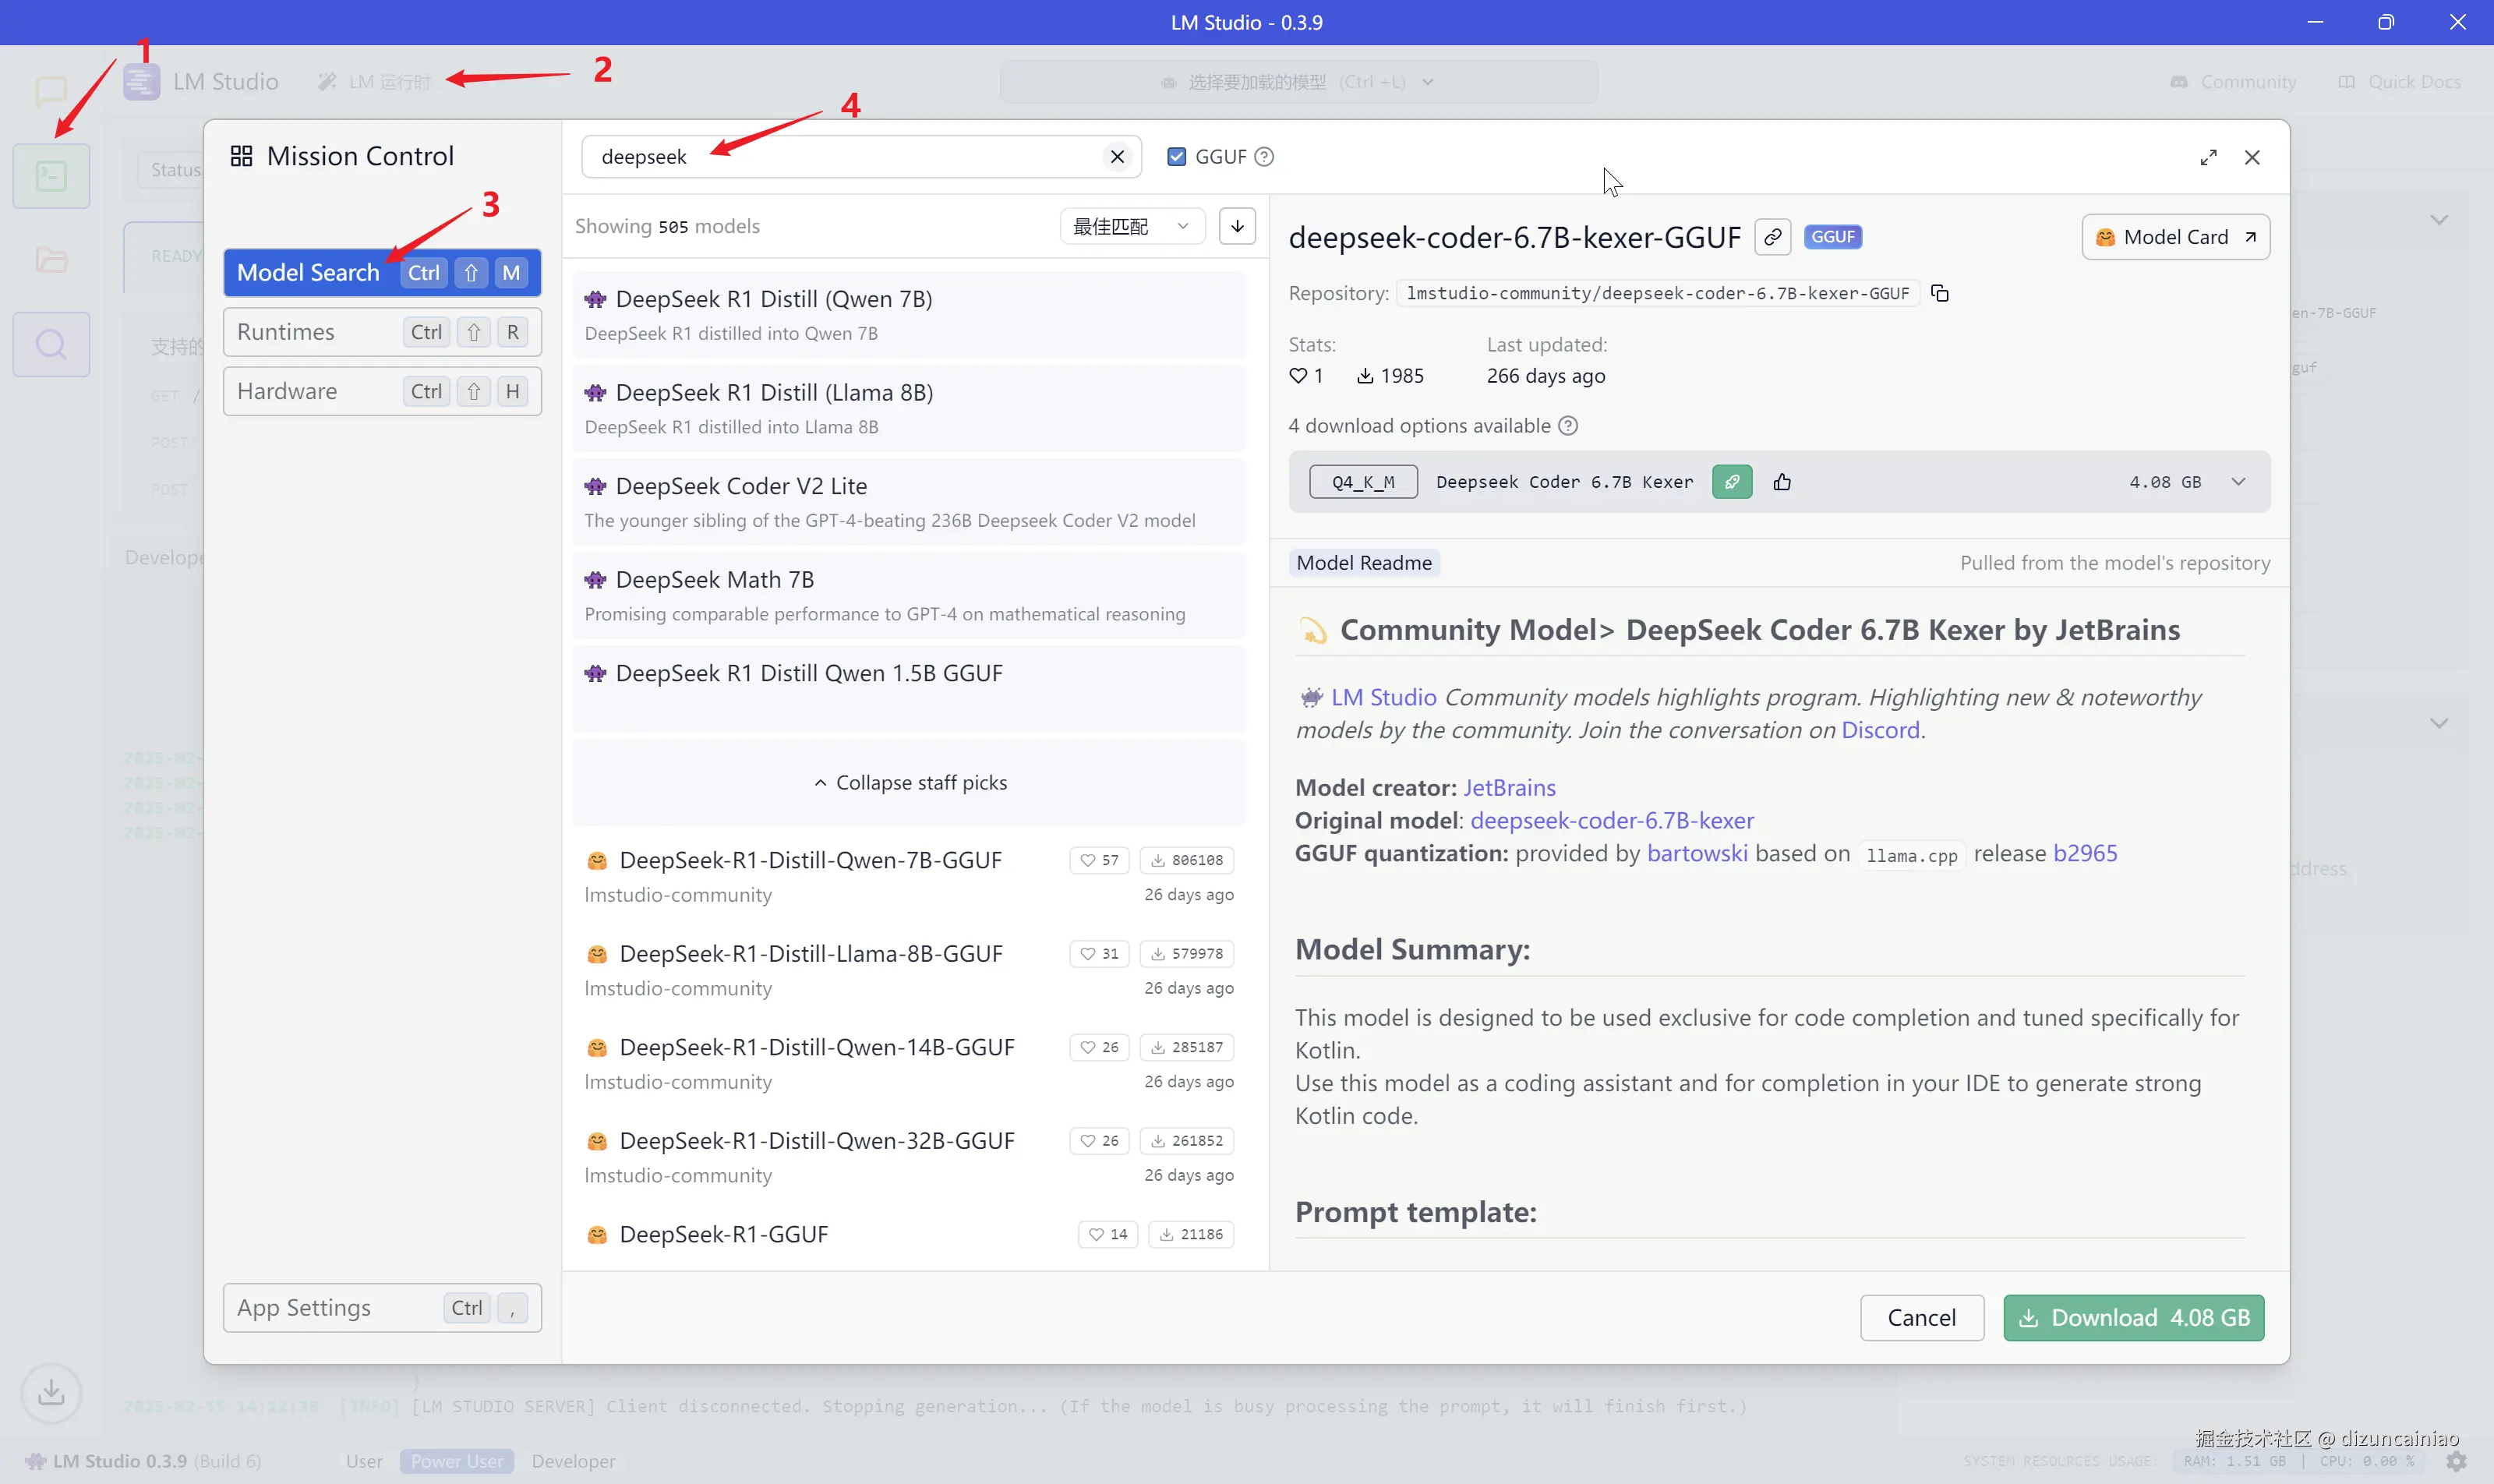Click the GGUF help question icon

point(1264,157)
